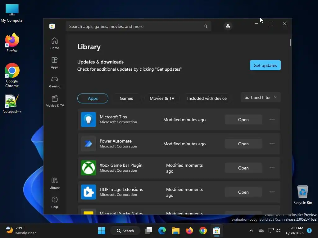The width and height of the screenshot is (318, 238).
Task: Open HEIF Image Extensions
Action: click(x=243, y=192)
